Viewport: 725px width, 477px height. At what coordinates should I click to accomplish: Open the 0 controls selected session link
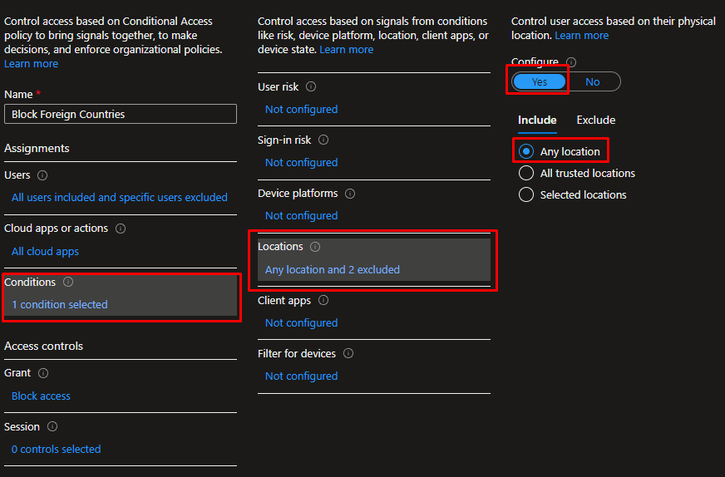56,450
